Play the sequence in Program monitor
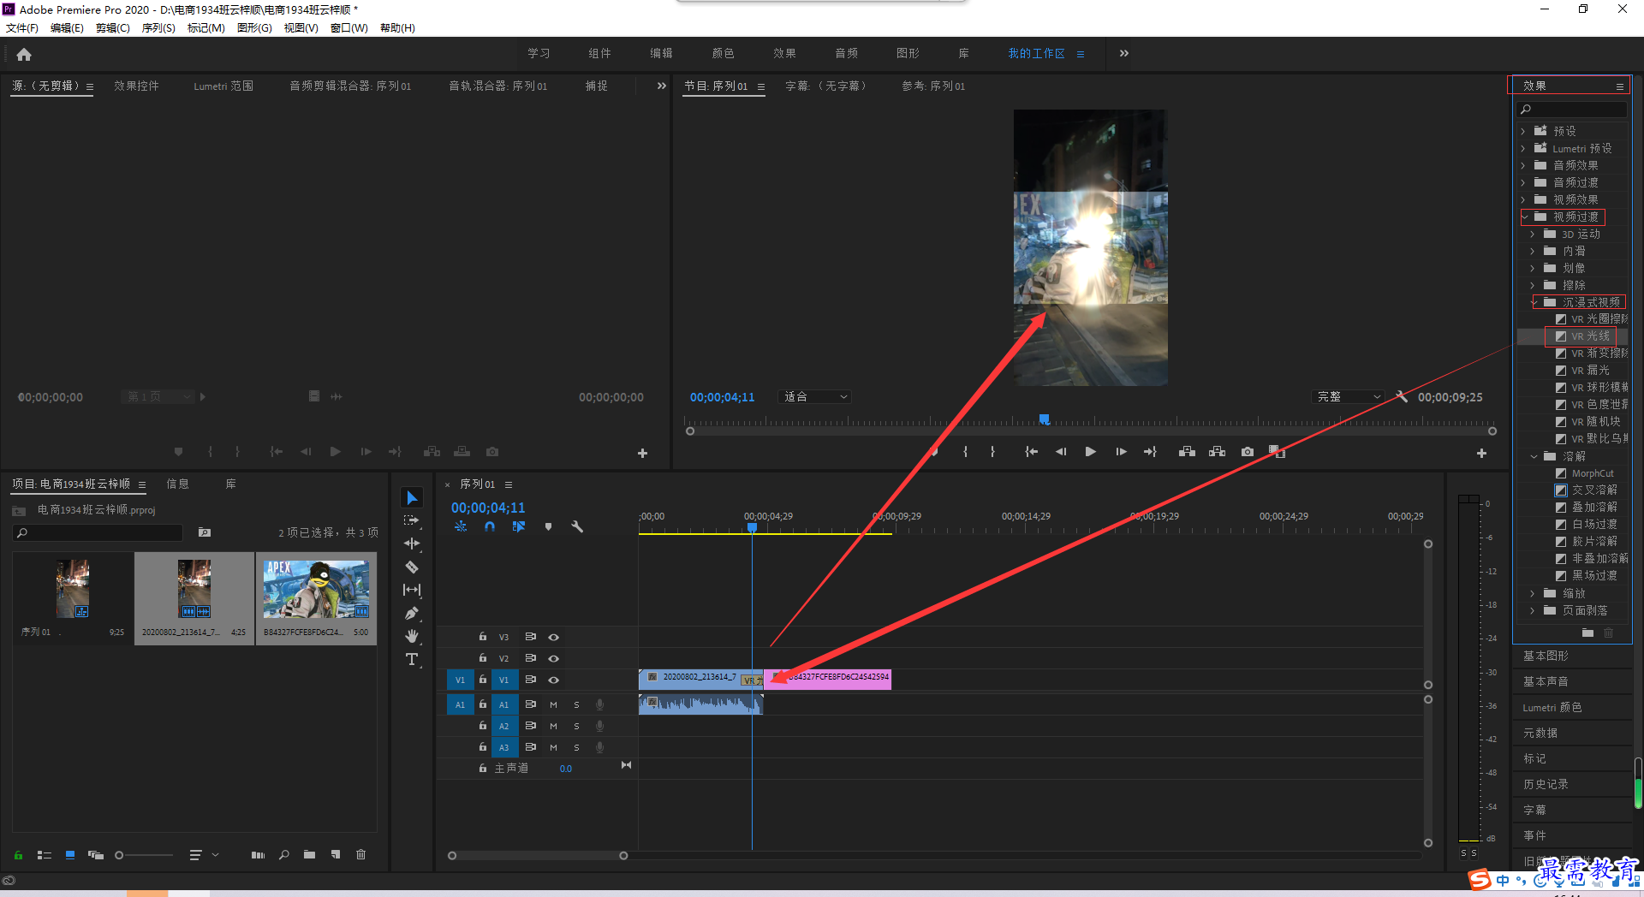Viewport: 1644px width, 897px height. tap(1090, 452)
